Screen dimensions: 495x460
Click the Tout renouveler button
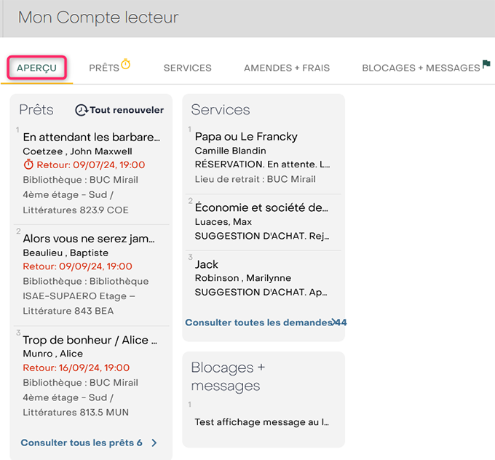119,110
